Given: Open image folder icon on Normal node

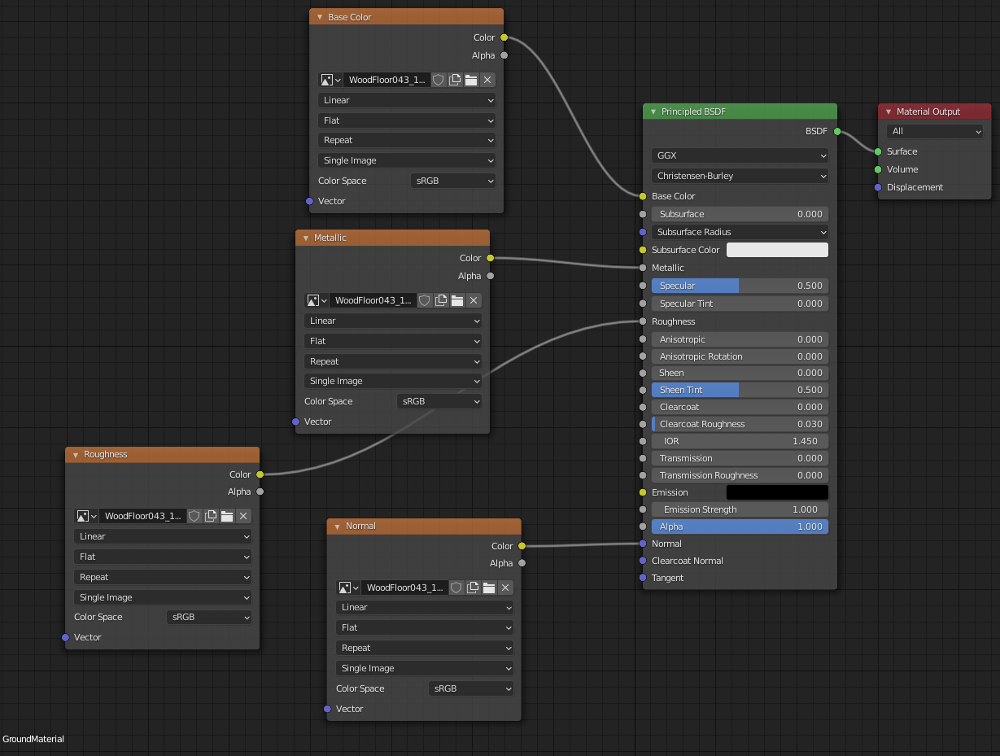Looking at the screenshot, I should click(488, 588).
